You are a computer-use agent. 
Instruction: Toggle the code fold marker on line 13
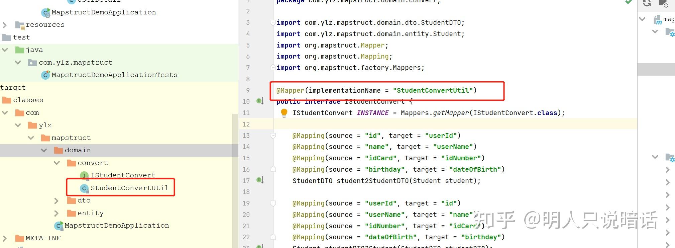pyautogui.click(x=273, y=136)
